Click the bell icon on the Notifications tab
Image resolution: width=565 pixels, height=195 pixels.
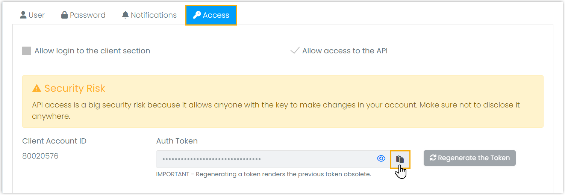(x=125, y=15)
